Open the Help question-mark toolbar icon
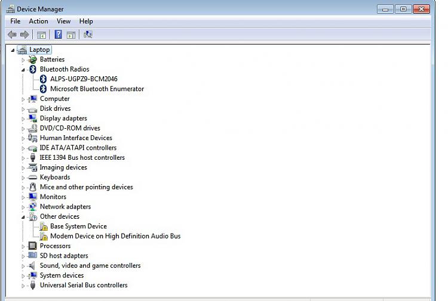 (x=59, y=35)
